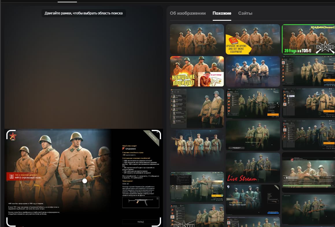The image size is (335, 227).
Task: Open the "Live Stream" thumbnail
Action: [x=253, y=168]
